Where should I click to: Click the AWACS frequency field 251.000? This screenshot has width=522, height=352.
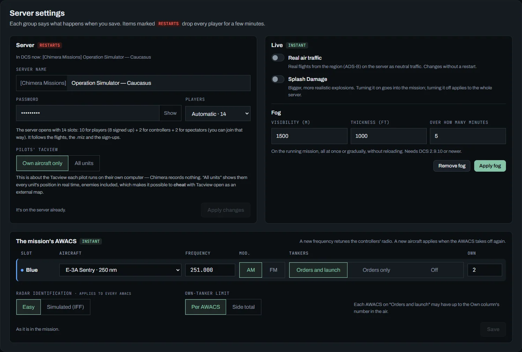click(210, 270)
